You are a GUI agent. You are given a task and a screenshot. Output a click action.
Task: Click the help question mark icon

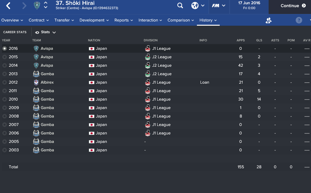299,20
